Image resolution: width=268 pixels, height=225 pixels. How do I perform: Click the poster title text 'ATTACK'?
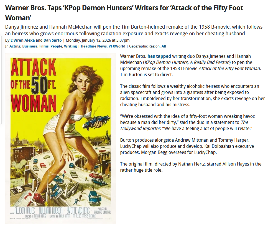pyautogui.click(x=34, y=67)
